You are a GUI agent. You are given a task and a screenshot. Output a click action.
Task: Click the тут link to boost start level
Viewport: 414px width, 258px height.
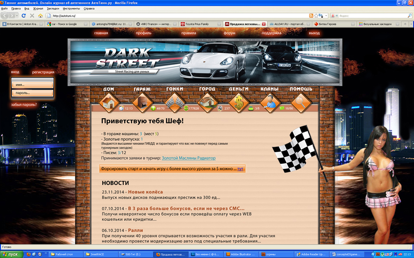coord(239,168)
